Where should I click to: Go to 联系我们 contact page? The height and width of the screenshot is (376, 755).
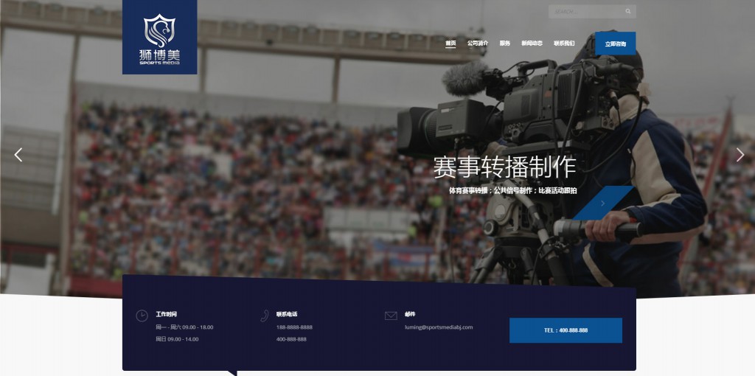[564, 43]
